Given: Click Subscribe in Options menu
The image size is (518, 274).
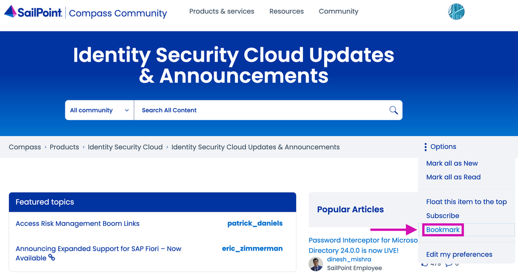Looking at the screenshot, I should (x=442, y=215).
